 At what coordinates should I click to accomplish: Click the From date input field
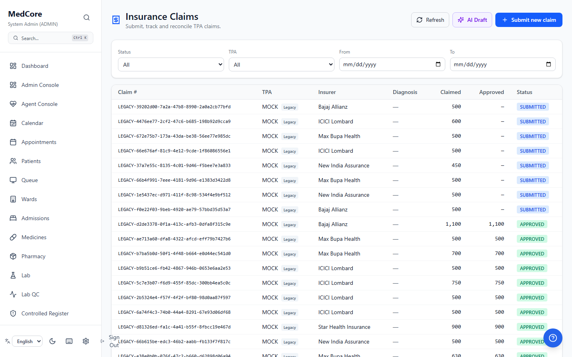click(x=392, y=64)
